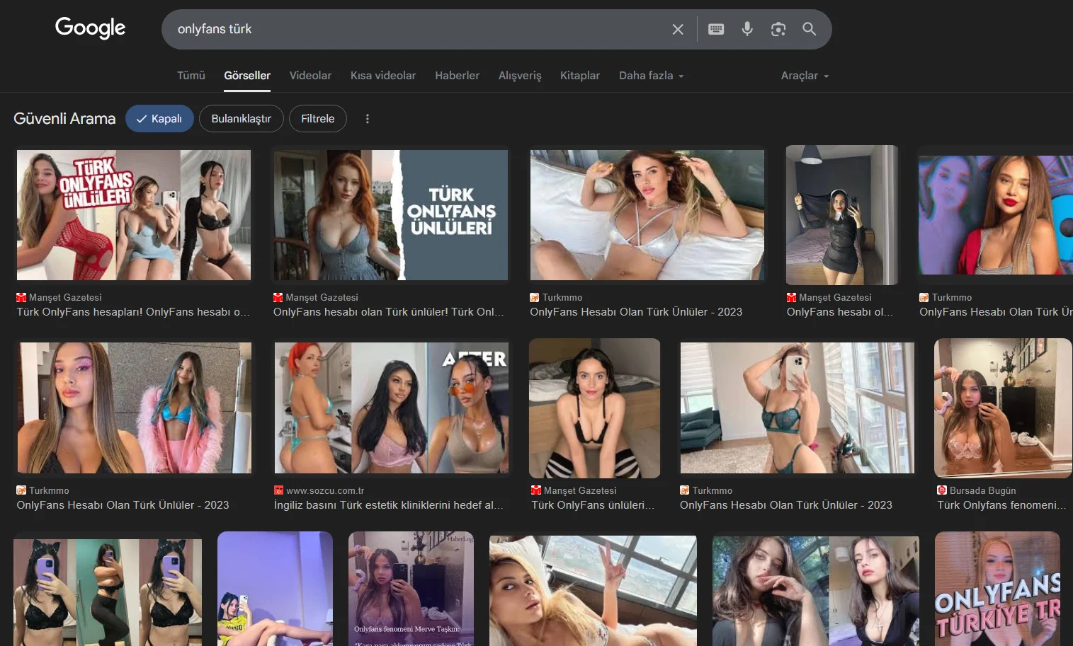
Task: Expand the Daha fazla dropdown
Action: (x=652, y=76)
